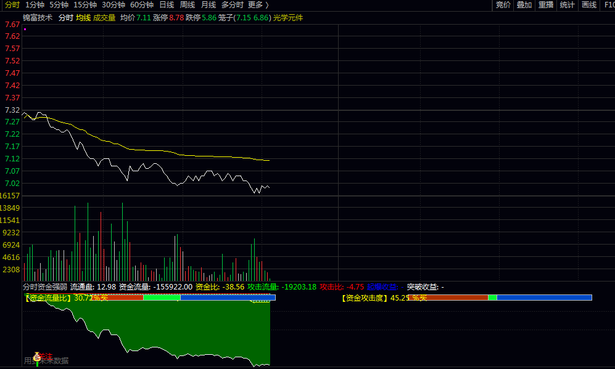This screenshot has height=369, width=615.
Task: Open the 多分时 multi-day view
Action: point(232,5)
